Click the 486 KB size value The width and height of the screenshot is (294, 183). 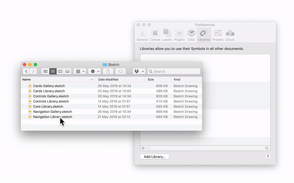pyautogui.click(x=162, y=91)
